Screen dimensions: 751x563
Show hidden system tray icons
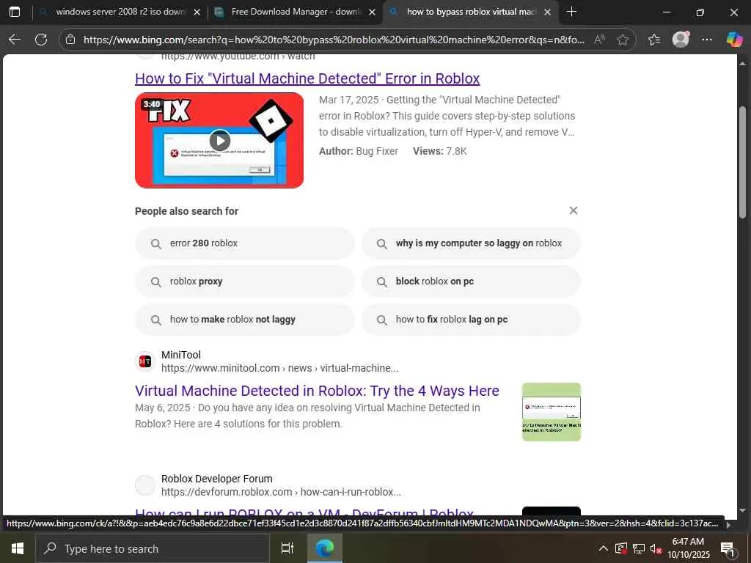click(604, 548)
